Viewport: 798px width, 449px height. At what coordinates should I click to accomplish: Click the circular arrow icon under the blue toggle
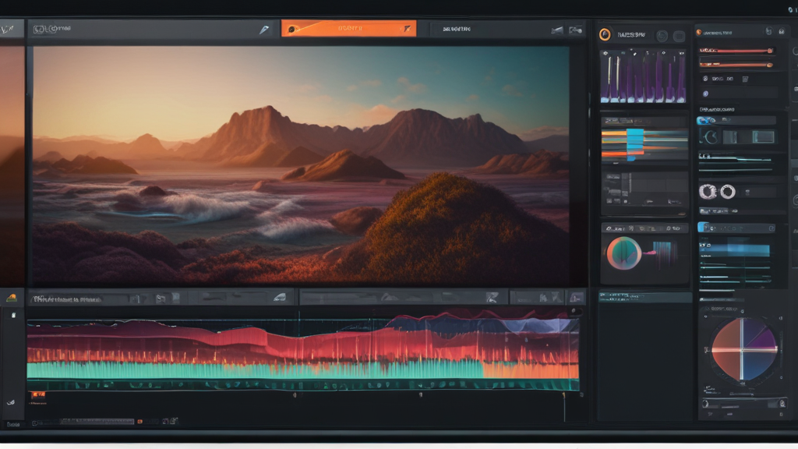coord(711,136)
